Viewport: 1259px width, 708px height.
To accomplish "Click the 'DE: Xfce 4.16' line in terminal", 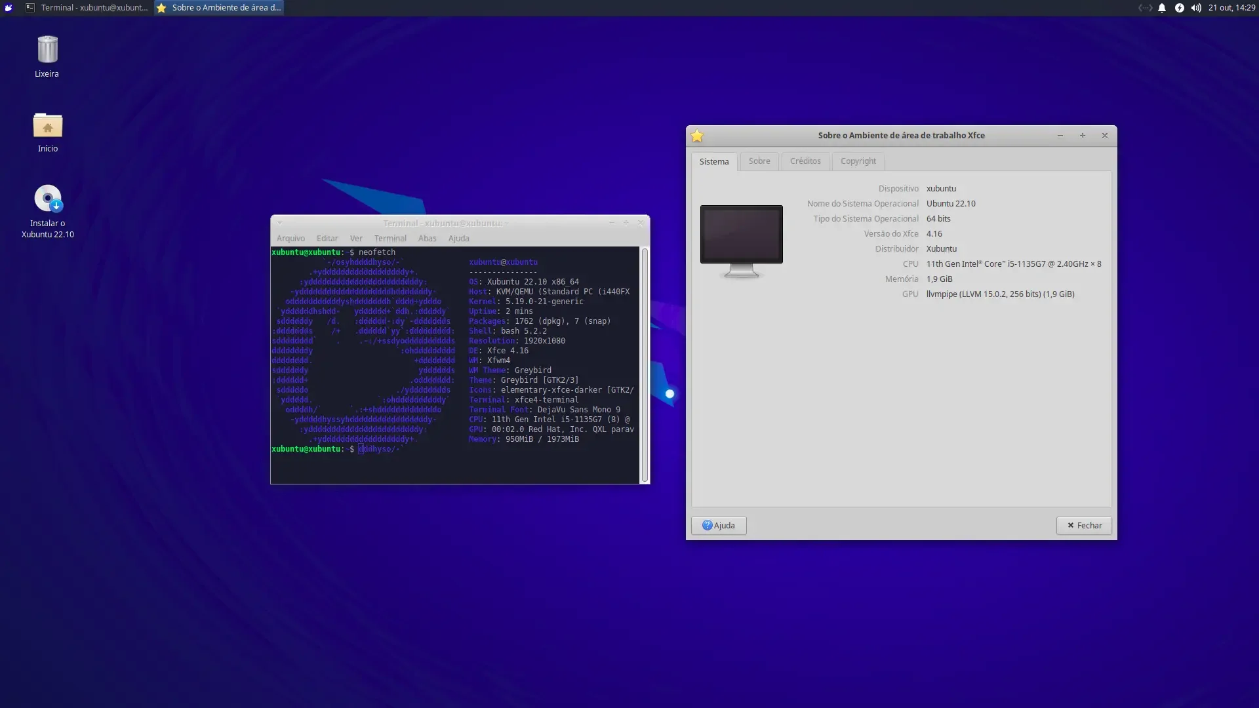I will (x=498, y=351).
